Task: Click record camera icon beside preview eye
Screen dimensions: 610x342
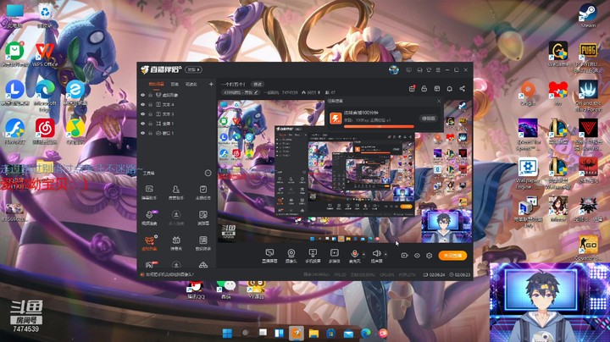Action: point(404,256)
